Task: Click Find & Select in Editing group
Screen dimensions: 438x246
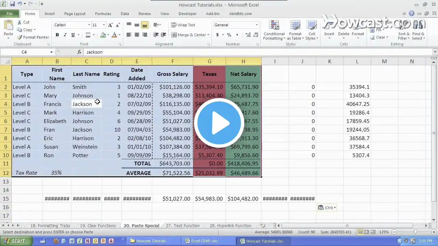Action: 418,30
